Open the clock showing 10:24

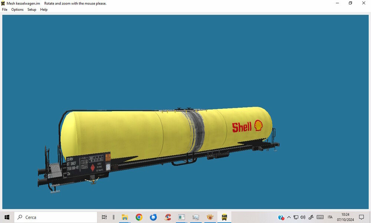(345, 217)
